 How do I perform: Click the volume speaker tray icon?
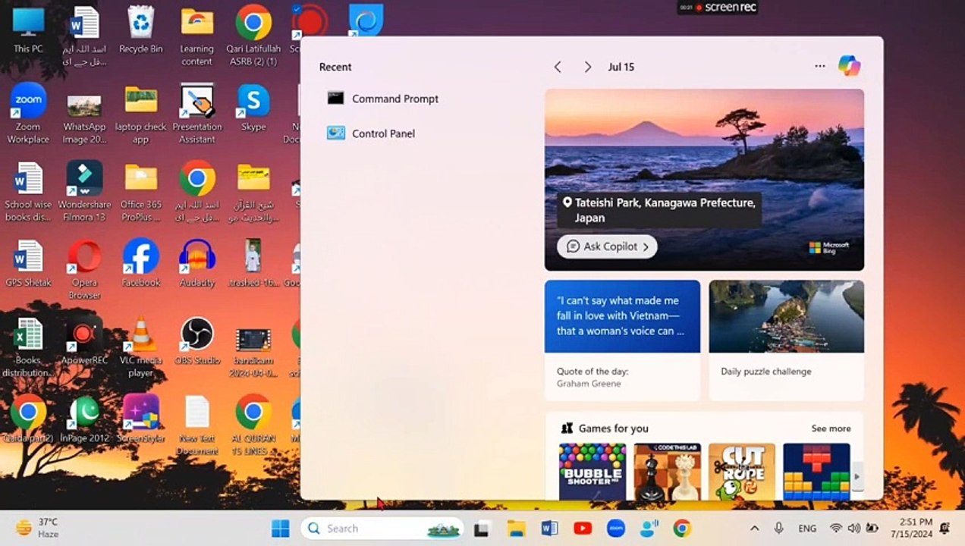point(854,529)
